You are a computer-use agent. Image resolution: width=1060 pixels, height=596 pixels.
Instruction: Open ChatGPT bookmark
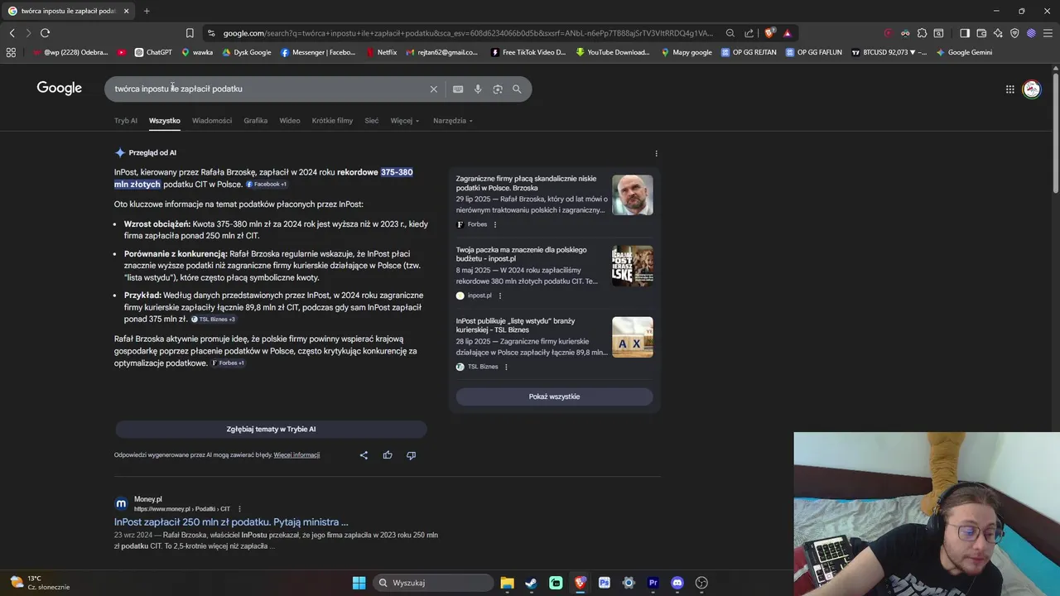pyautogui.click(x=153, y=52)
